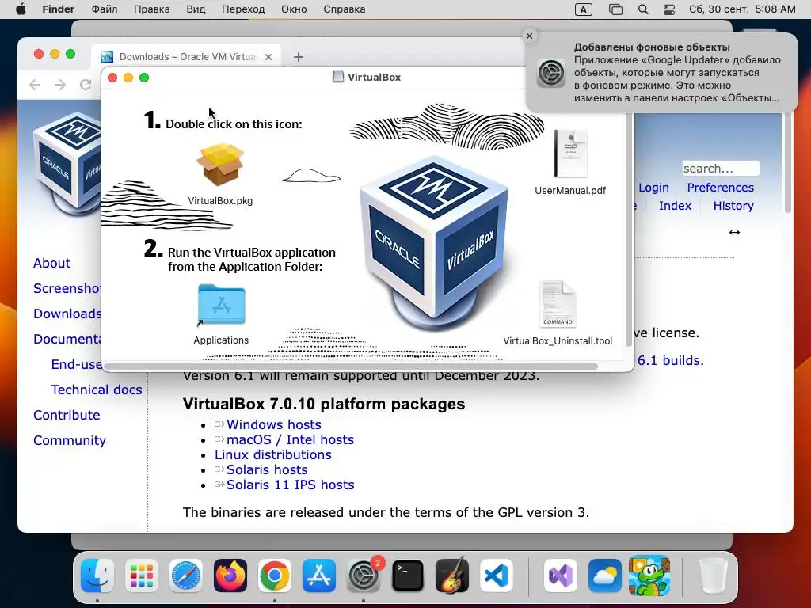Toggle page width with the double-arrow icon
The width and height of the screenshot is (811, 608).
(734, 232)
